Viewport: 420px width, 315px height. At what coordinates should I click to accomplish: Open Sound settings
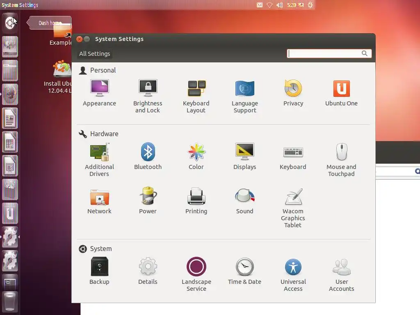pos(244,201)
